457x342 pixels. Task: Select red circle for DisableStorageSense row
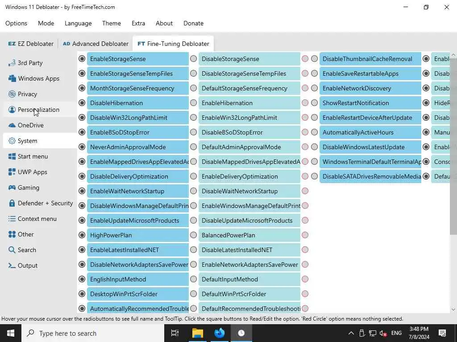[x=305, y=59]
